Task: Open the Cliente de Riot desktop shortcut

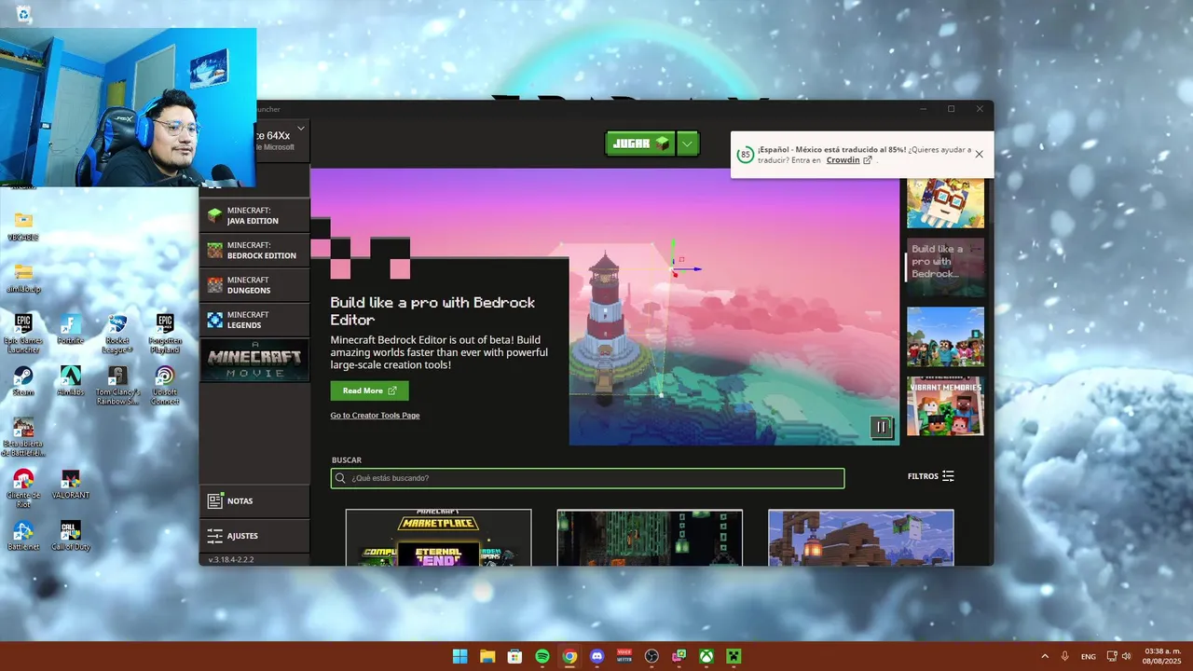Action: [23, 488]
